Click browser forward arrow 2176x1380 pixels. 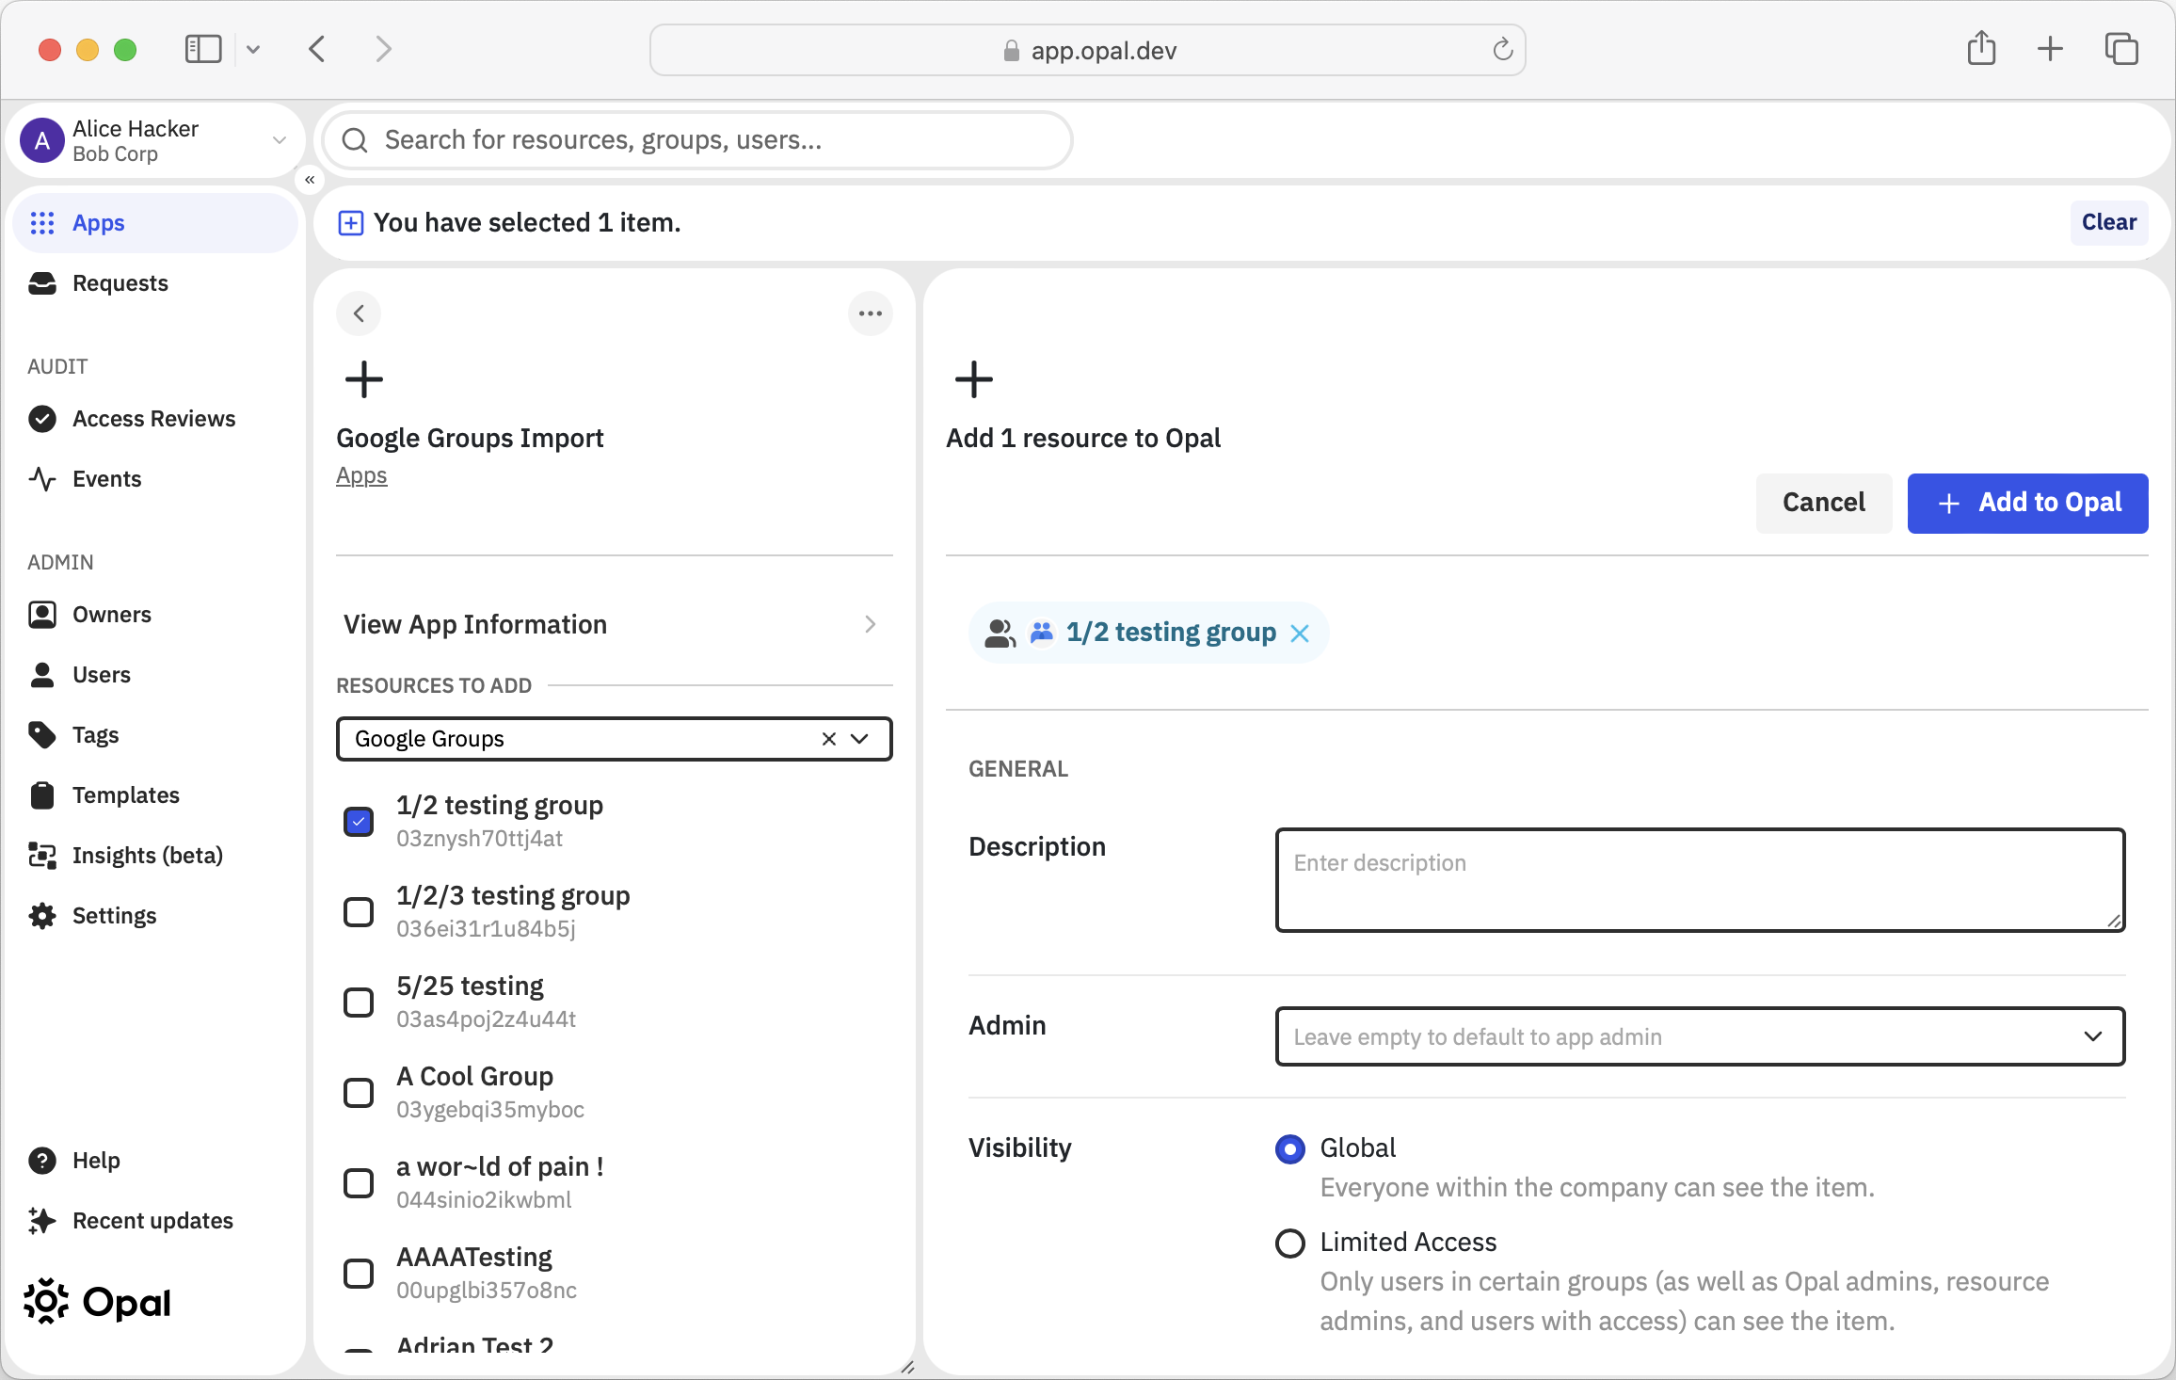(x=383, y=49)
